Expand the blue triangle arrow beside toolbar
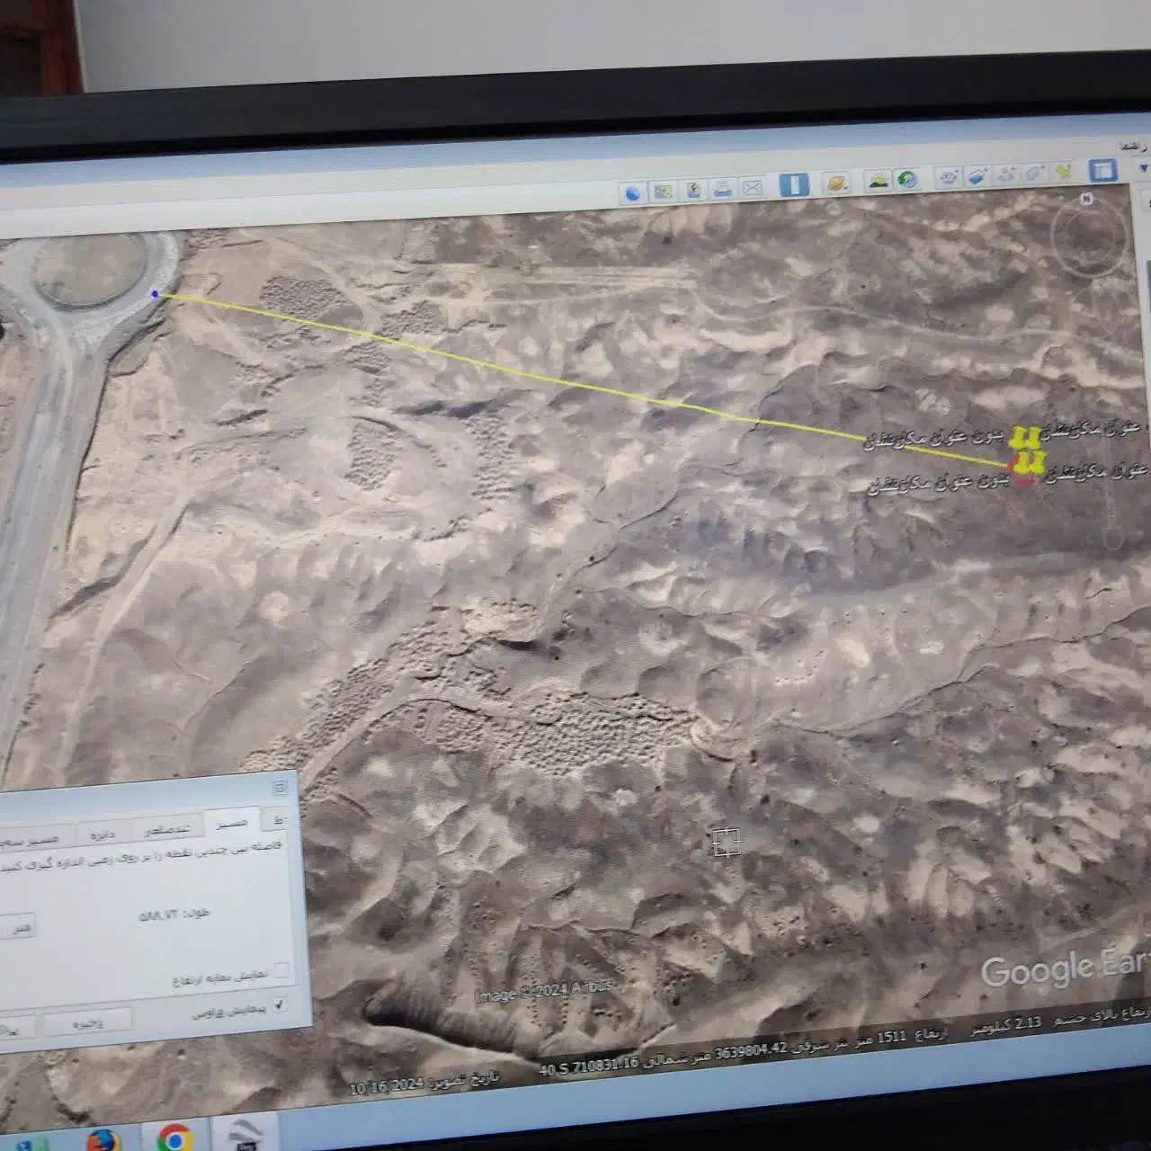Image resolution: width=1151 pixels, height=1151 pixels. 1144,167
